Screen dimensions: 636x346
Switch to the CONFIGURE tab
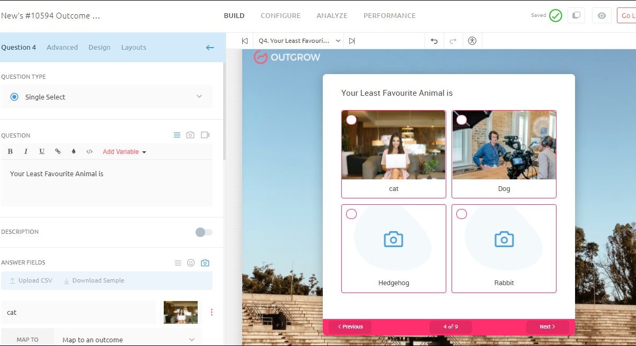pos(280,16)
